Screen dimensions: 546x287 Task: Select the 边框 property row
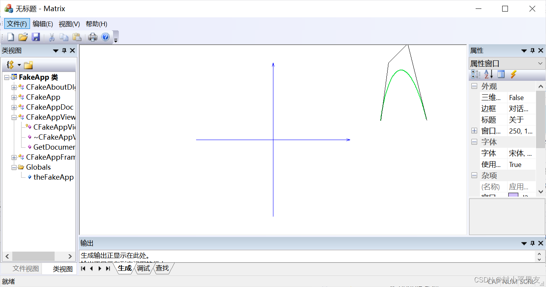point(508,108)
